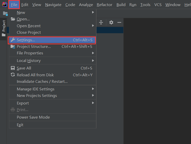This screenshot has width=191, height=144.
Task: Open the Run menu
Action: (133, 5)
